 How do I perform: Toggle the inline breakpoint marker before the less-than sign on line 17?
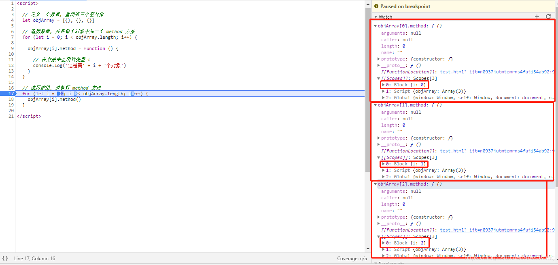[x=75, y=94]
